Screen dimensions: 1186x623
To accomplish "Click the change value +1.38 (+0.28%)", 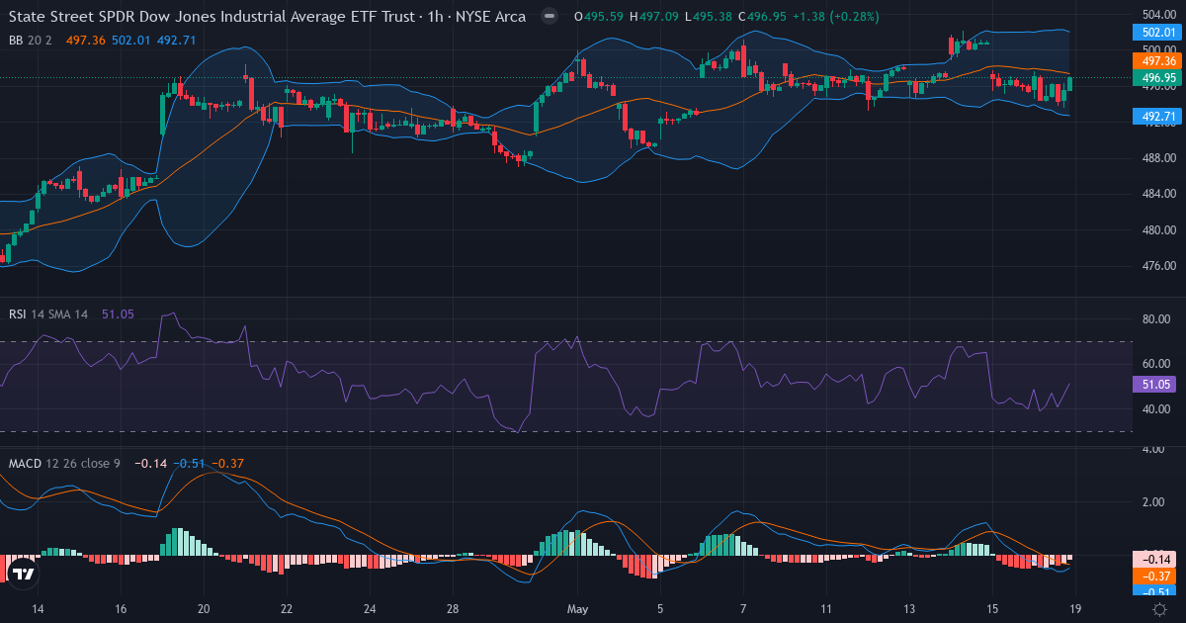I will [x=836, y=16].
